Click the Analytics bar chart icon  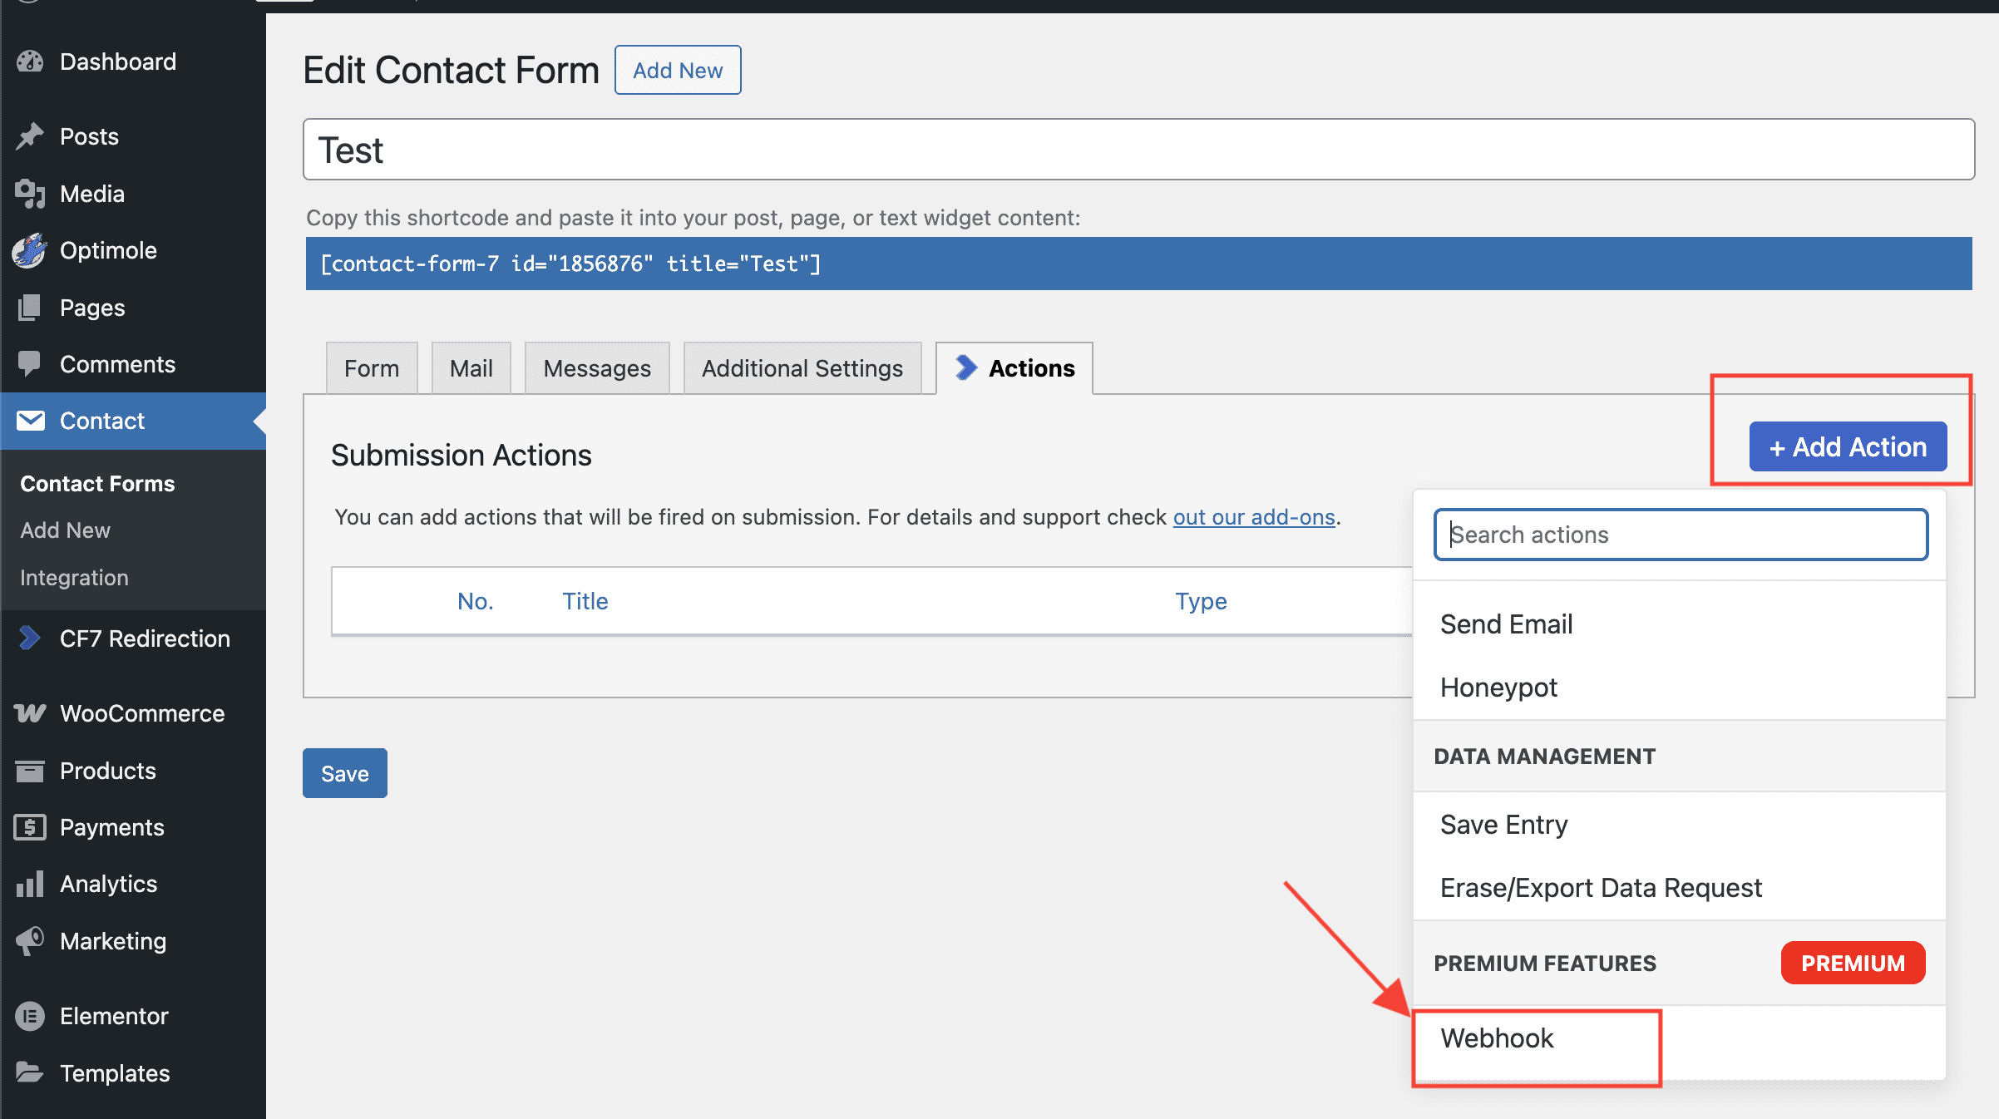tap(30, 884)
